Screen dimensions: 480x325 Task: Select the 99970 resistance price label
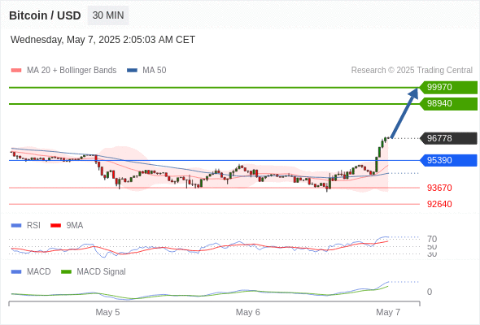coord(448,87)
